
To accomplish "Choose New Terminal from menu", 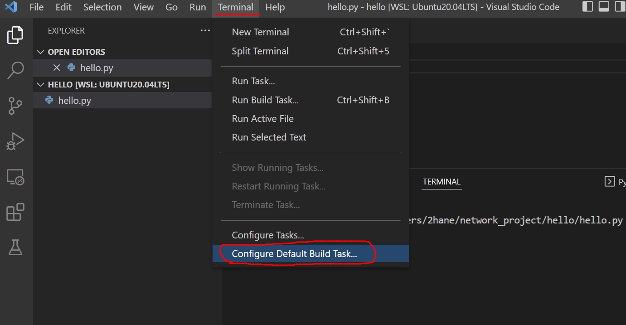I will 311,32.
